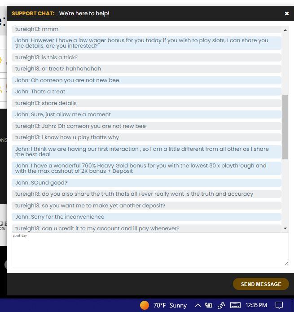
Task: Click the chat scrollbar thumb
Action: click(x=285, y=127)
